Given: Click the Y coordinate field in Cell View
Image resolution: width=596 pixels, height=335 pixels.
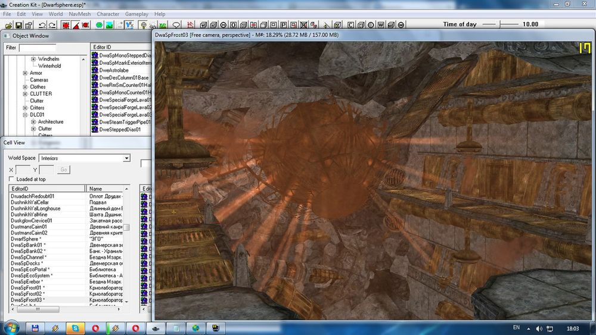Looking at the screenshot, I should click(46, 170).
